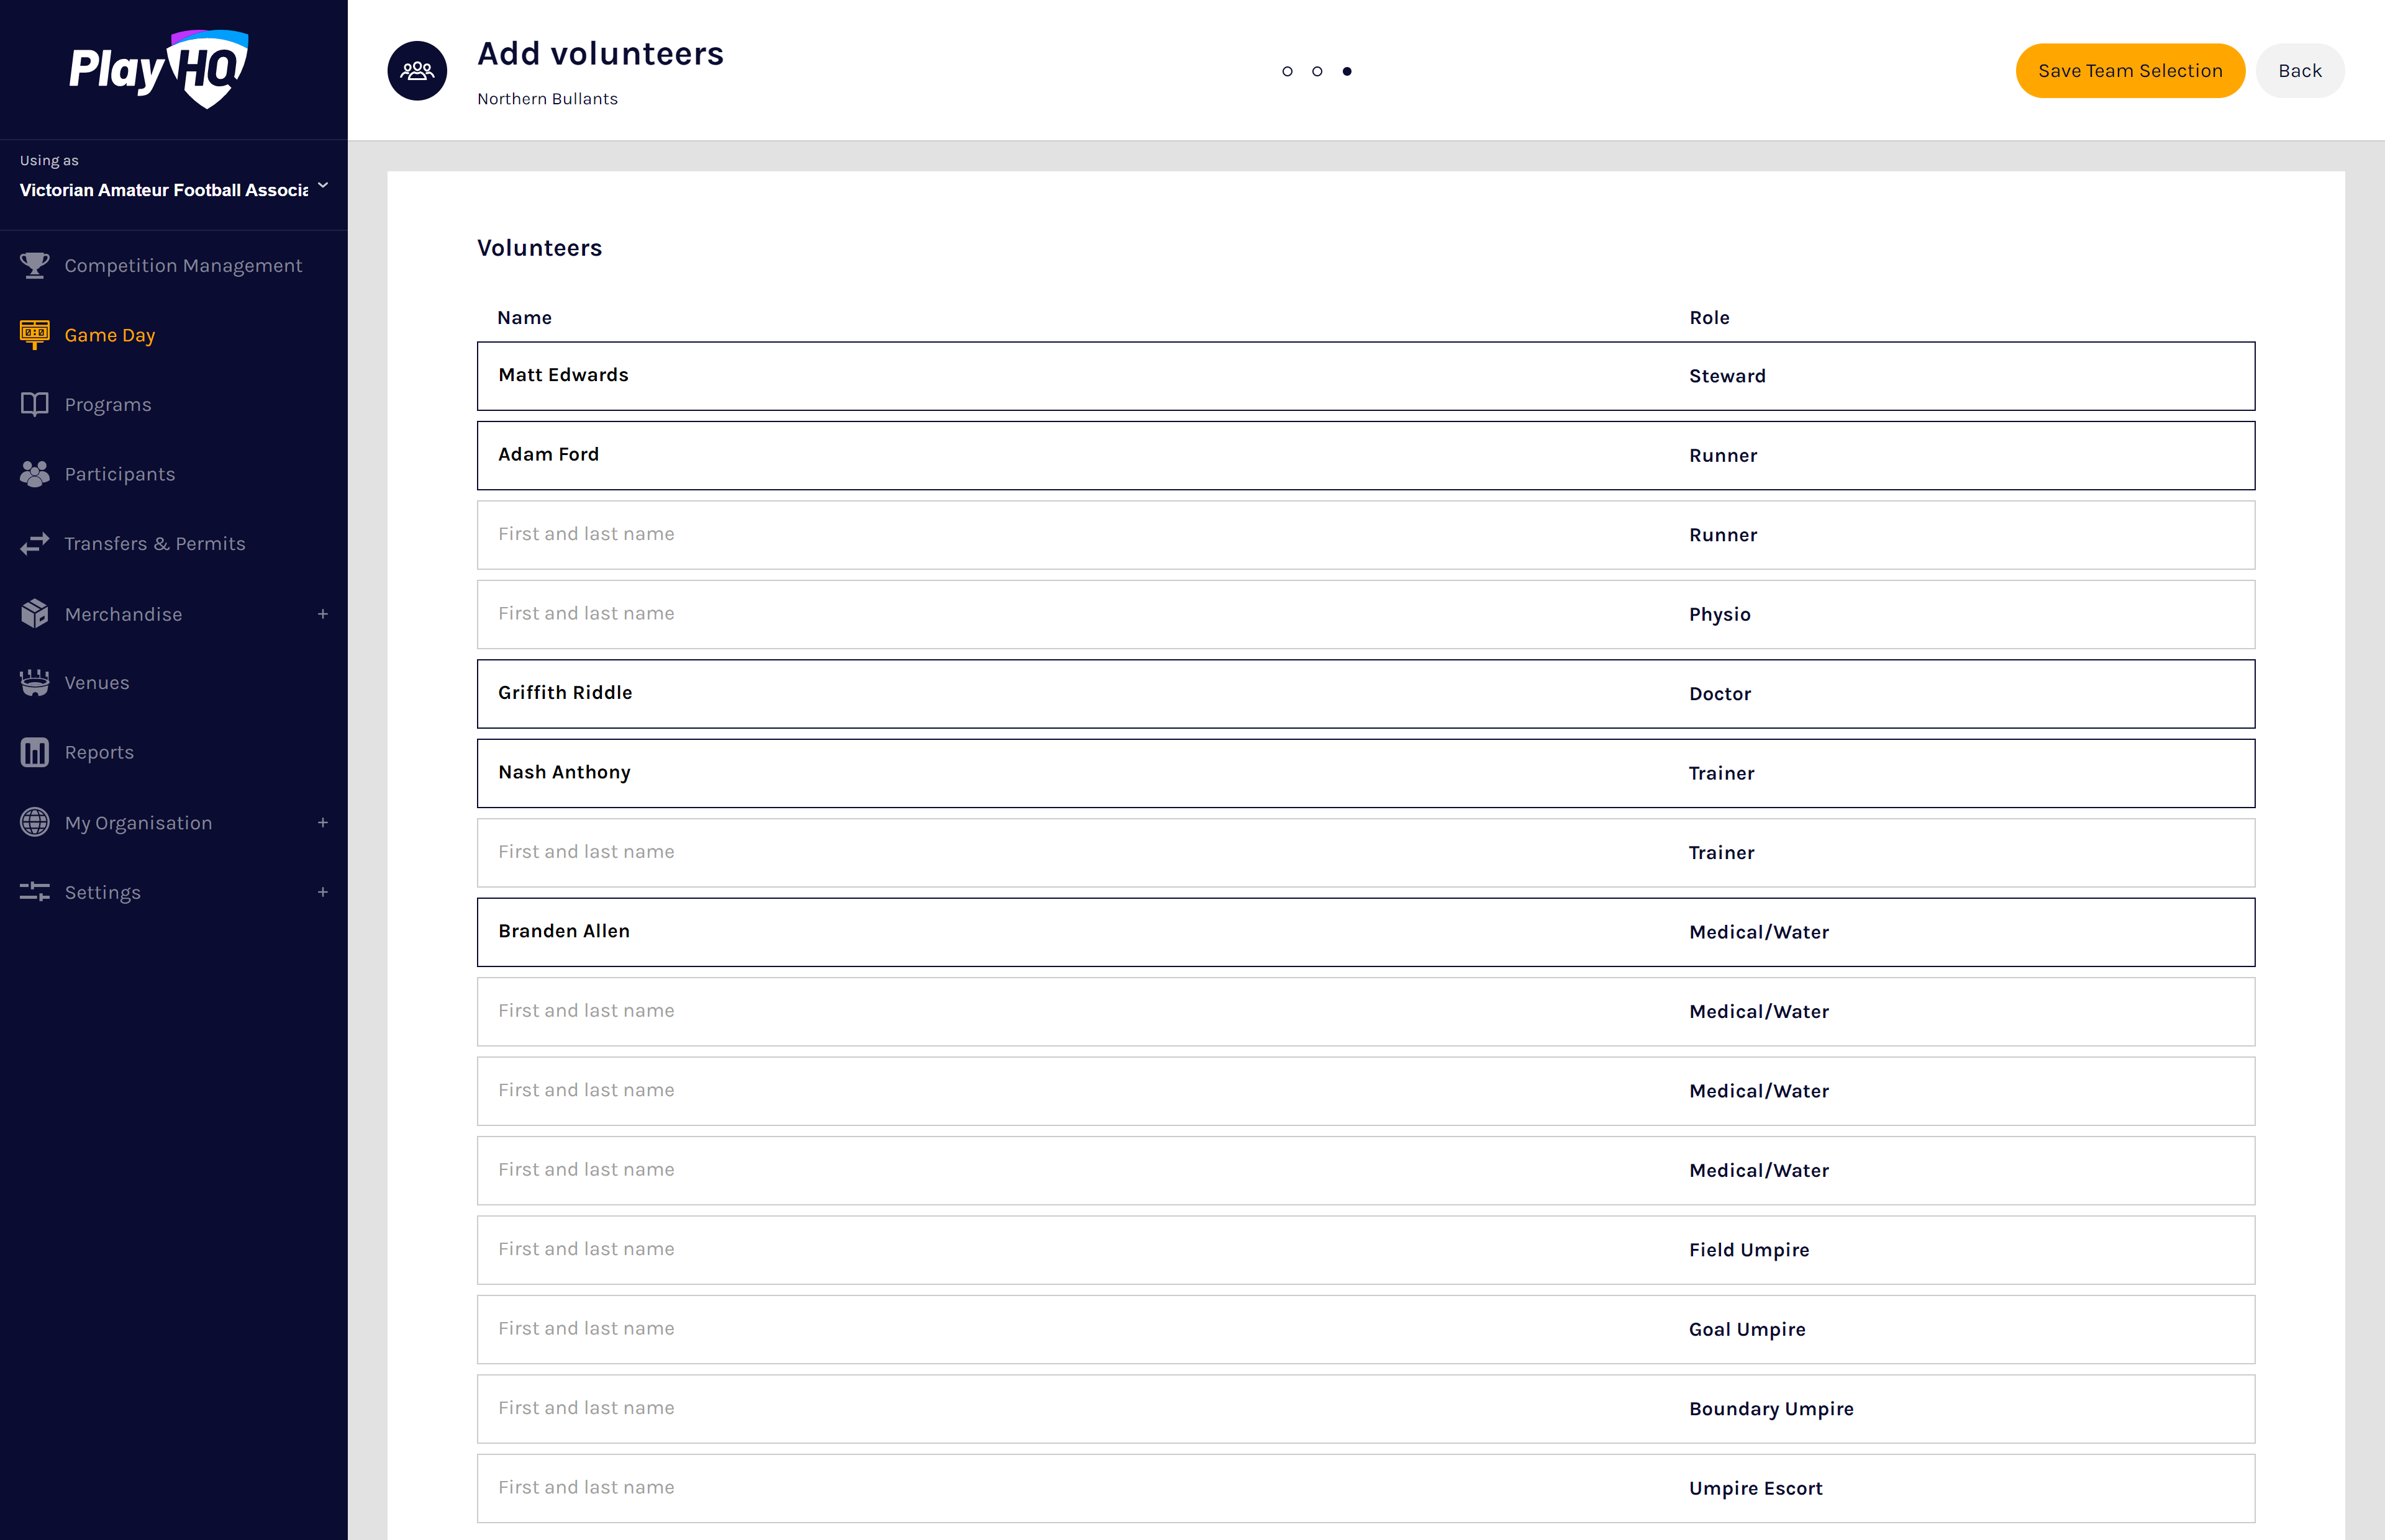Click the Competition Management trophy icon
Viewport: 2385px width, 1540px height.
click(x=34, y=265)
